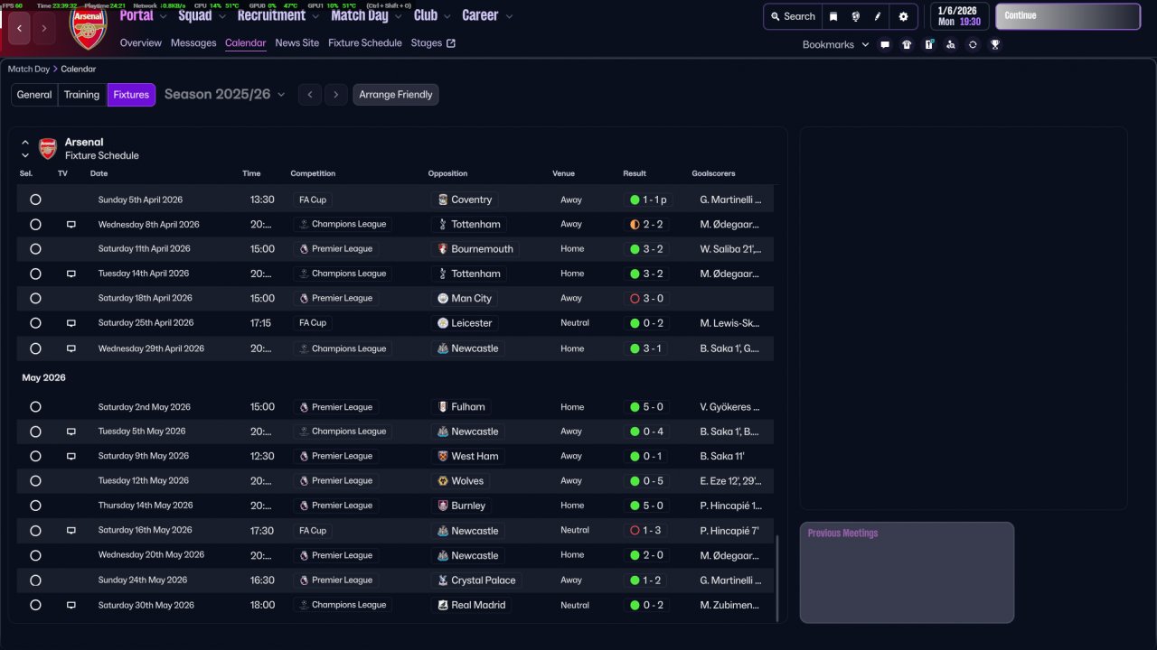Switch to the General calendar view
1157x650 pixels.
pyautogui.click(x=34, y=95)
